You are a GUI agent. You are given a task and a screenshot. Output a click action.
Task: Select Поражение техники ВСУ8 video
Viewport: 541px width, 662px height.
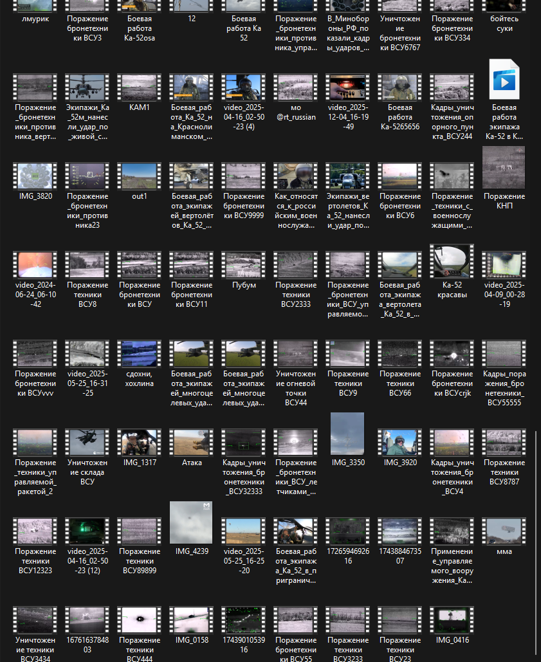point(87,280)
